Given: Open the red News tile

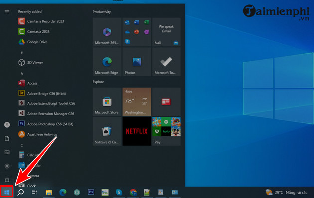Looking at the screenshot, I should pyautogui.click(x=166, y=101).
